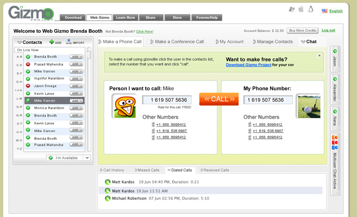Click the call icon beside Matt Kardos 11:51 AM
357x217 pixels.
pos(108,191)
